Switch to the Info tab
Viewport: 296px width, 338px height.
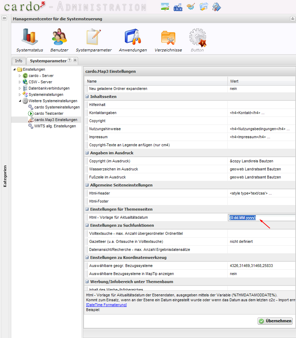tap(19, 61)
